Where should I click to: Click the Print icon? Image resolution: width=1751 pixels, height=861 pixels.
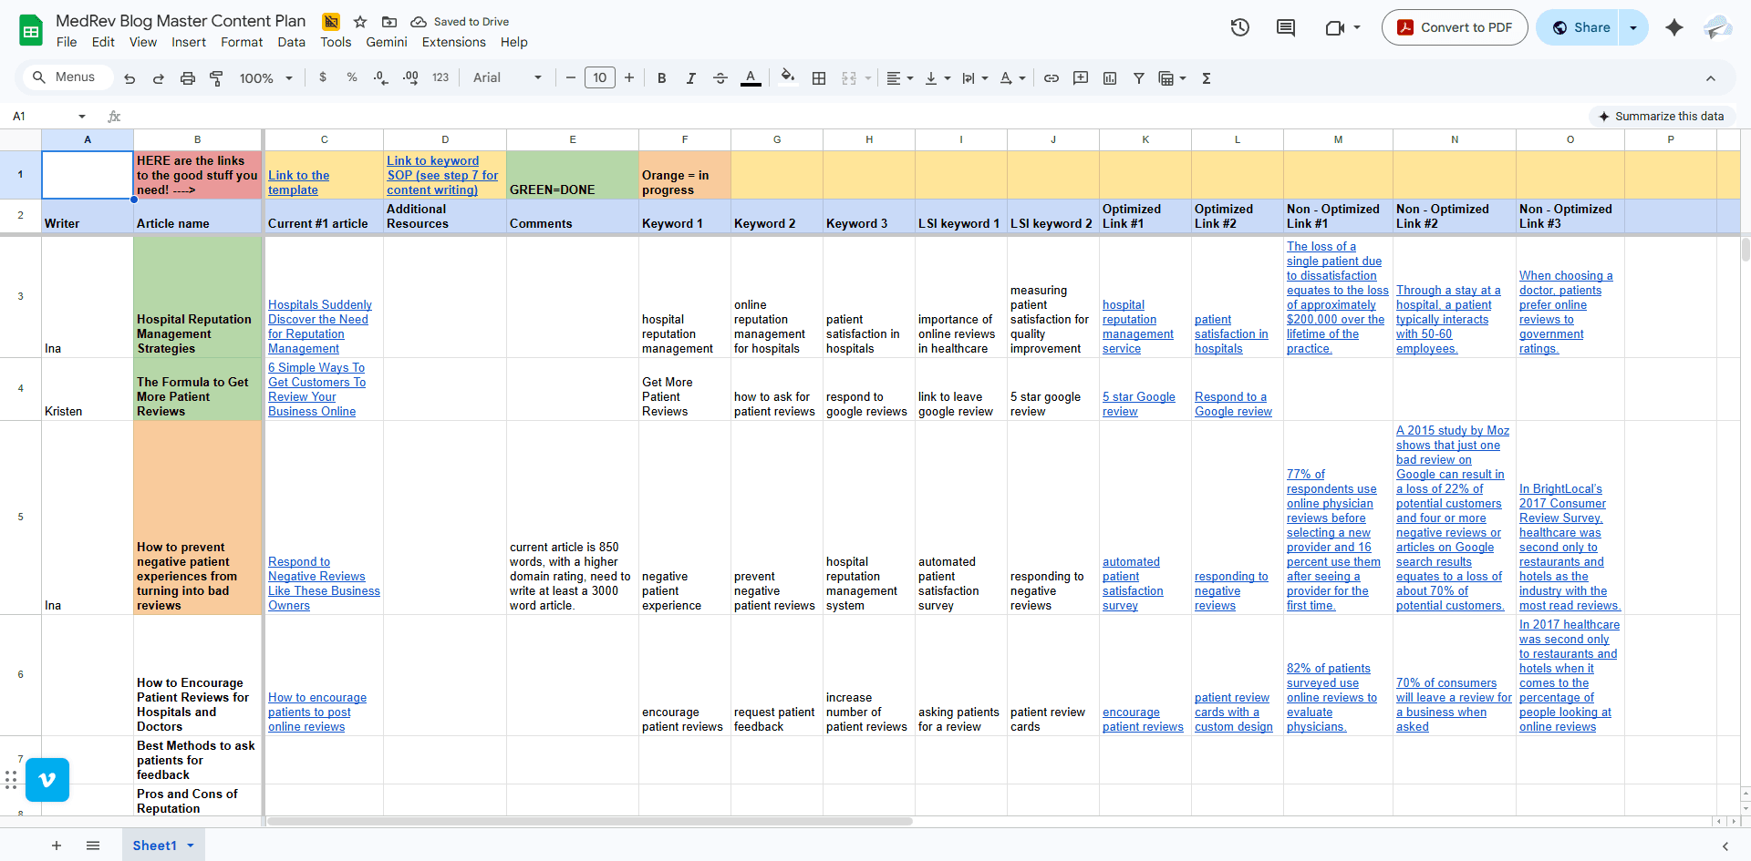pos(187,78)
